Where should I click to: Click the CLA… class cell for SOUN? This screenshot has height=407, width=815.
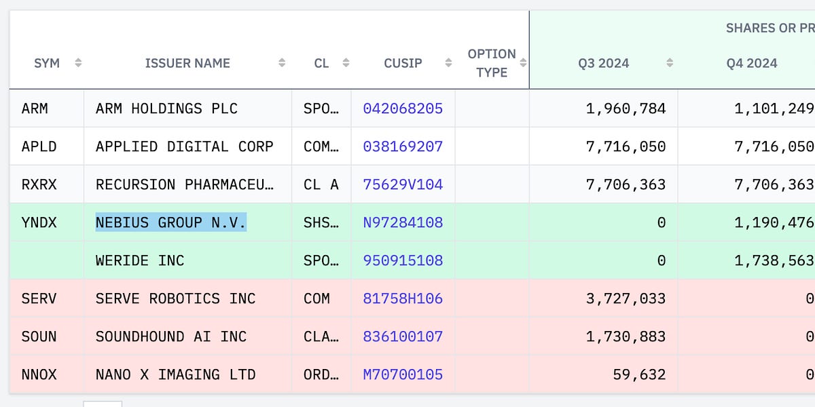click(321, 336)
